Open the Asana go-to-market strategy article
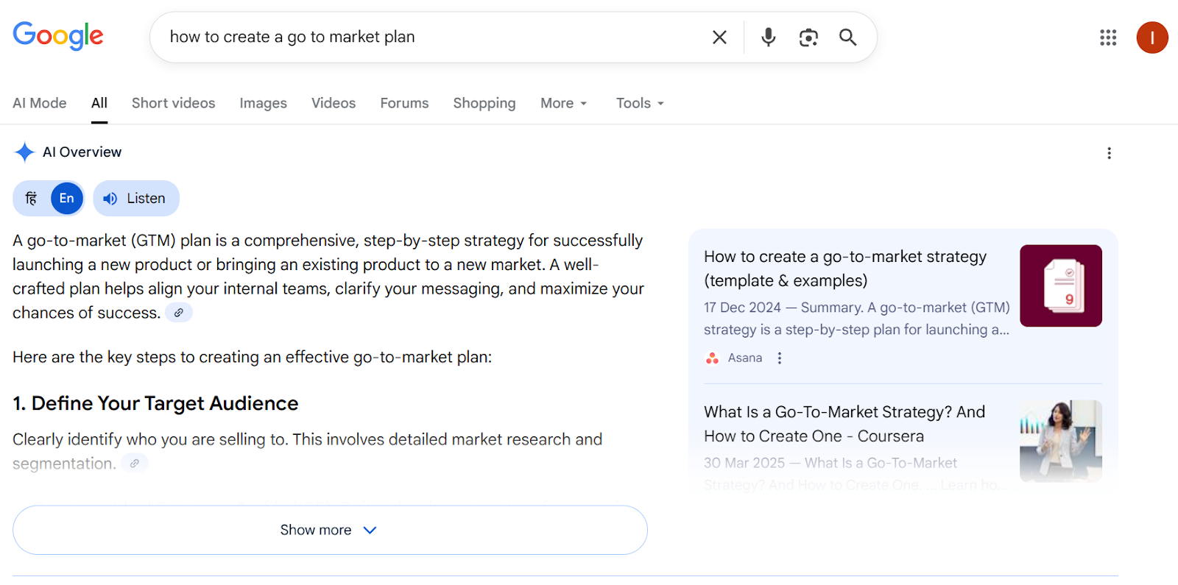The image size is (1178, 585). 845,268
